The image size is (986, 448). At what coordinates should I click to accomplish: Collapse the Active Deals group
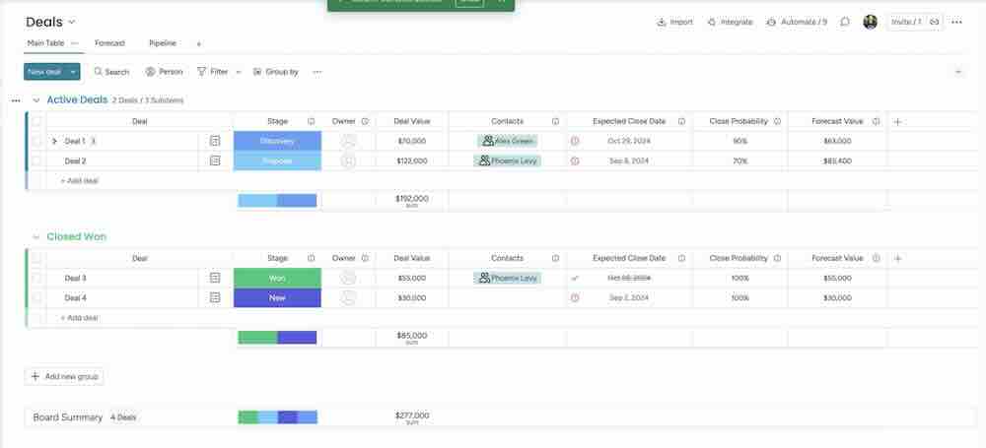click(36, 99)
